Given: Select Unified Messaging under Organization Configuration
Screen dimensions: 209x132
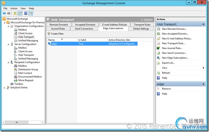Looking at the screenshot, I should 28,41.
